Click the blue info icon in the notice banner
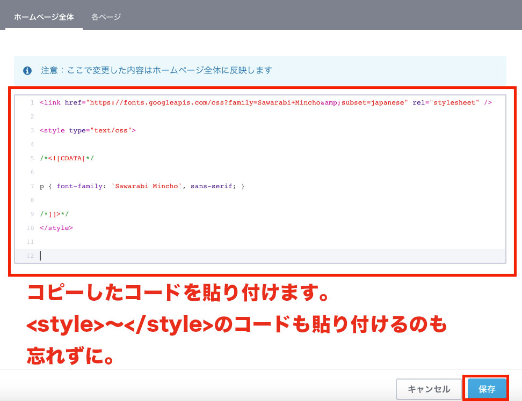The image size is (522, 401). click(27, 70)
